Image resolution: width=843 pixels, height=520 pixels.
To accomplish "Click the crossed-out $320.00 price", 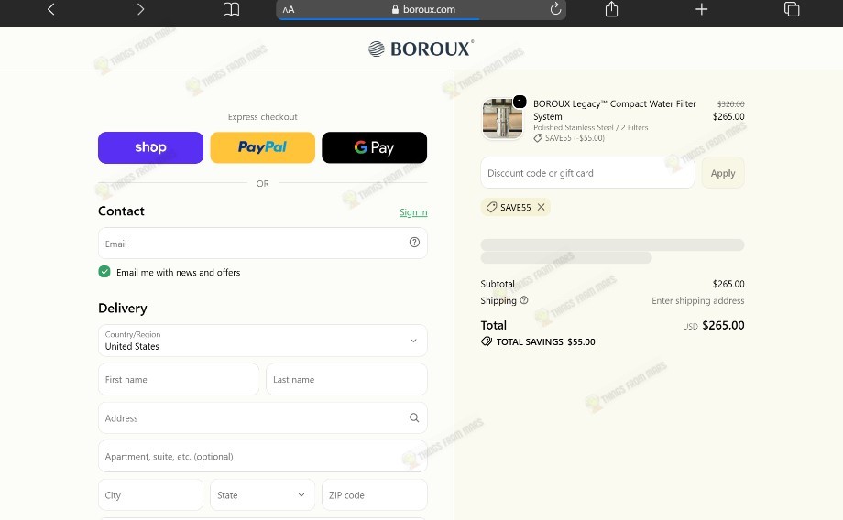I will pos(730,103).
